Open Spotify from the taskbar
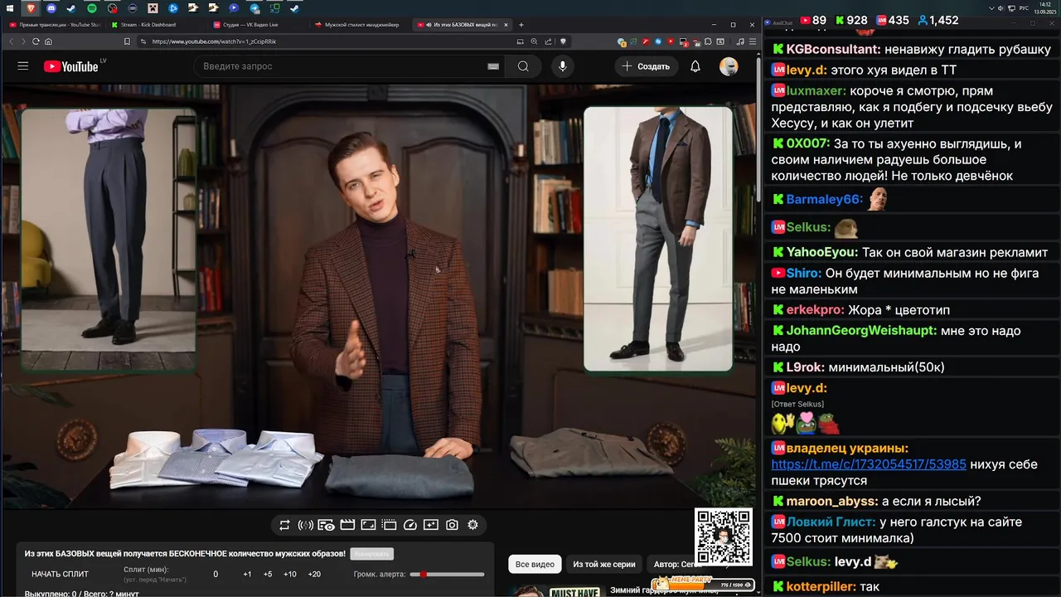 91,8
